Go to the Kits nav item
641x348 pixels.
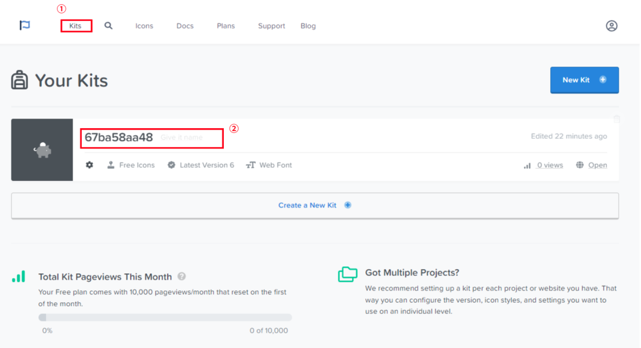click(x=75, y=26)
